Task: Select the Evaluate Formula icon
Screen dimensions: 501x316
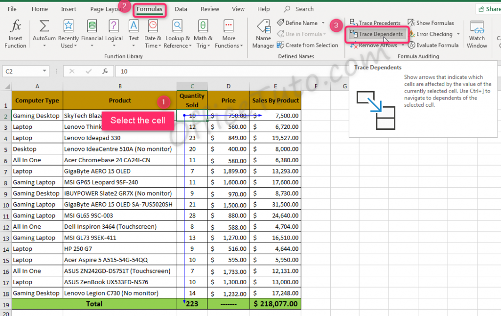Action: [x=434, y=45]
